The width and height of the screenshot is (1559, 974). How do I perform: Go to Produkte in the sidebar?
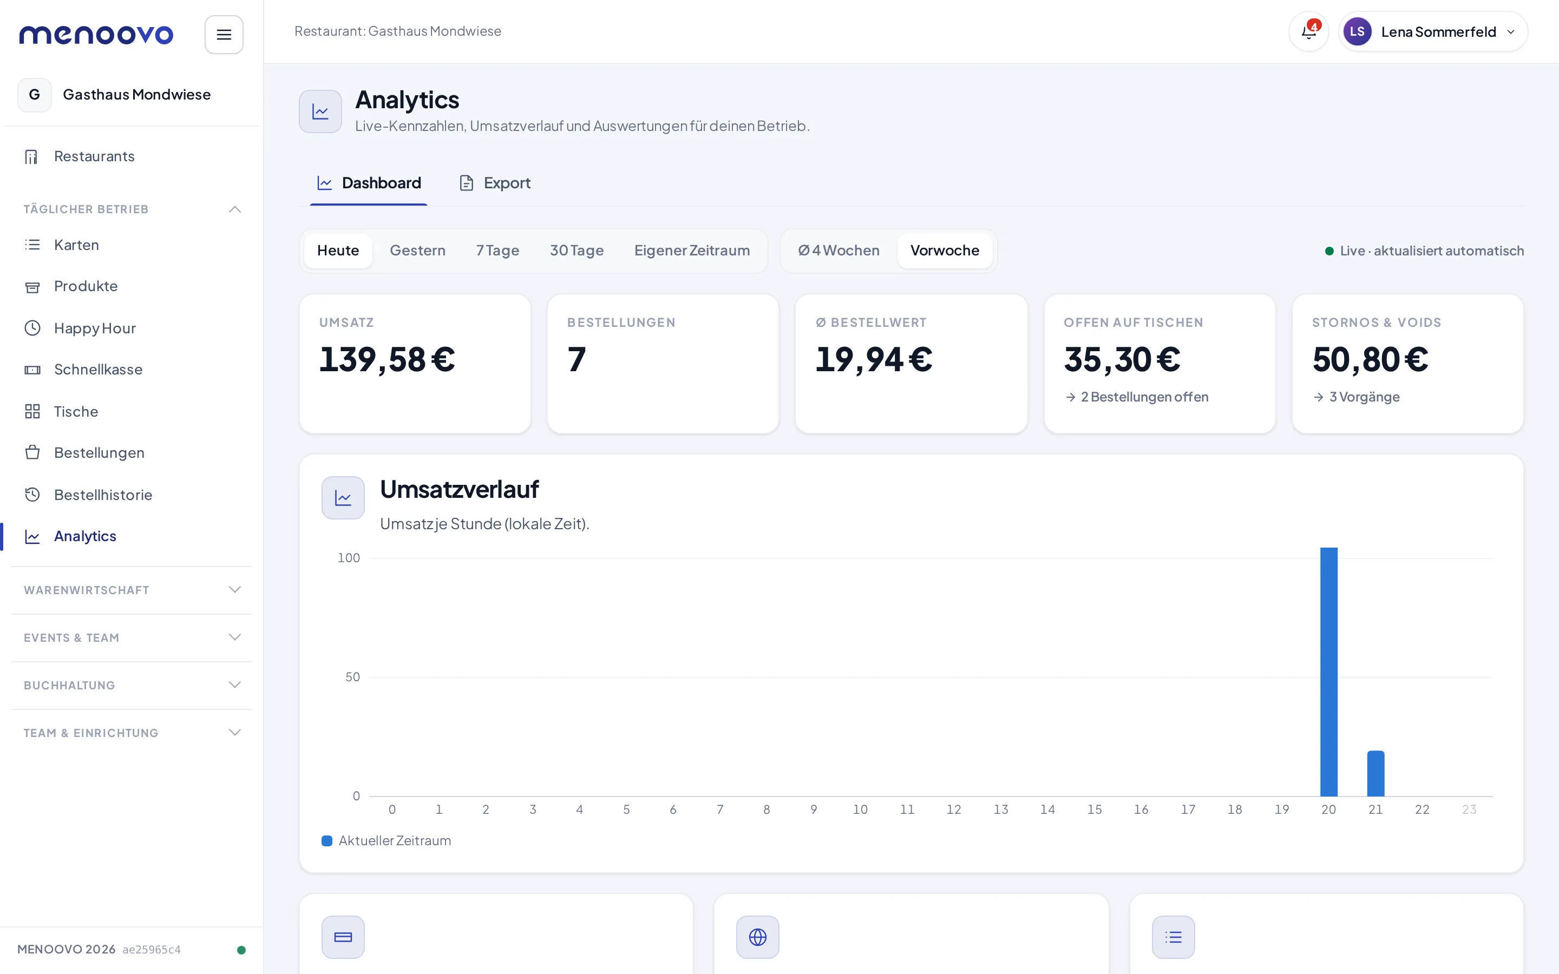[132, 286]
